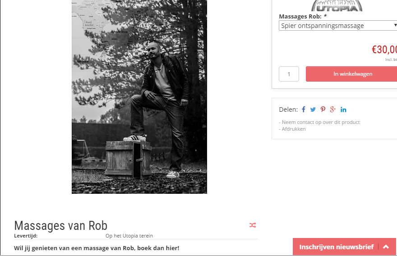
Task: Click the black-and-white product photo of Rob
Action: click(139, 97)
